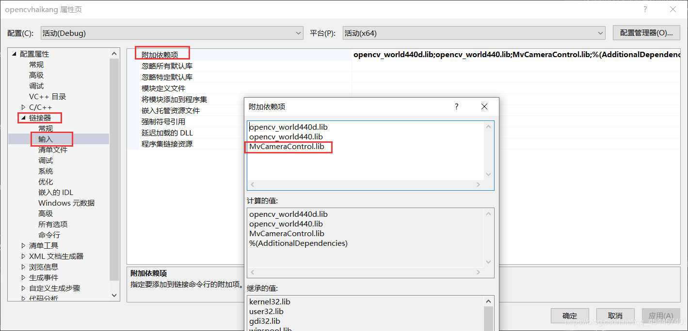Screen dimensions: 688x331
Task: Close the opencvhaikang 属性页 window
Action: (x=673, y=9)
